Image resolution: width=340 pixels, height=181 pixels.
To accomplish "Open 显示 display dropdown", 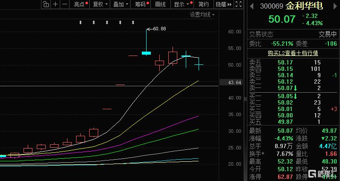I will 183,4.
